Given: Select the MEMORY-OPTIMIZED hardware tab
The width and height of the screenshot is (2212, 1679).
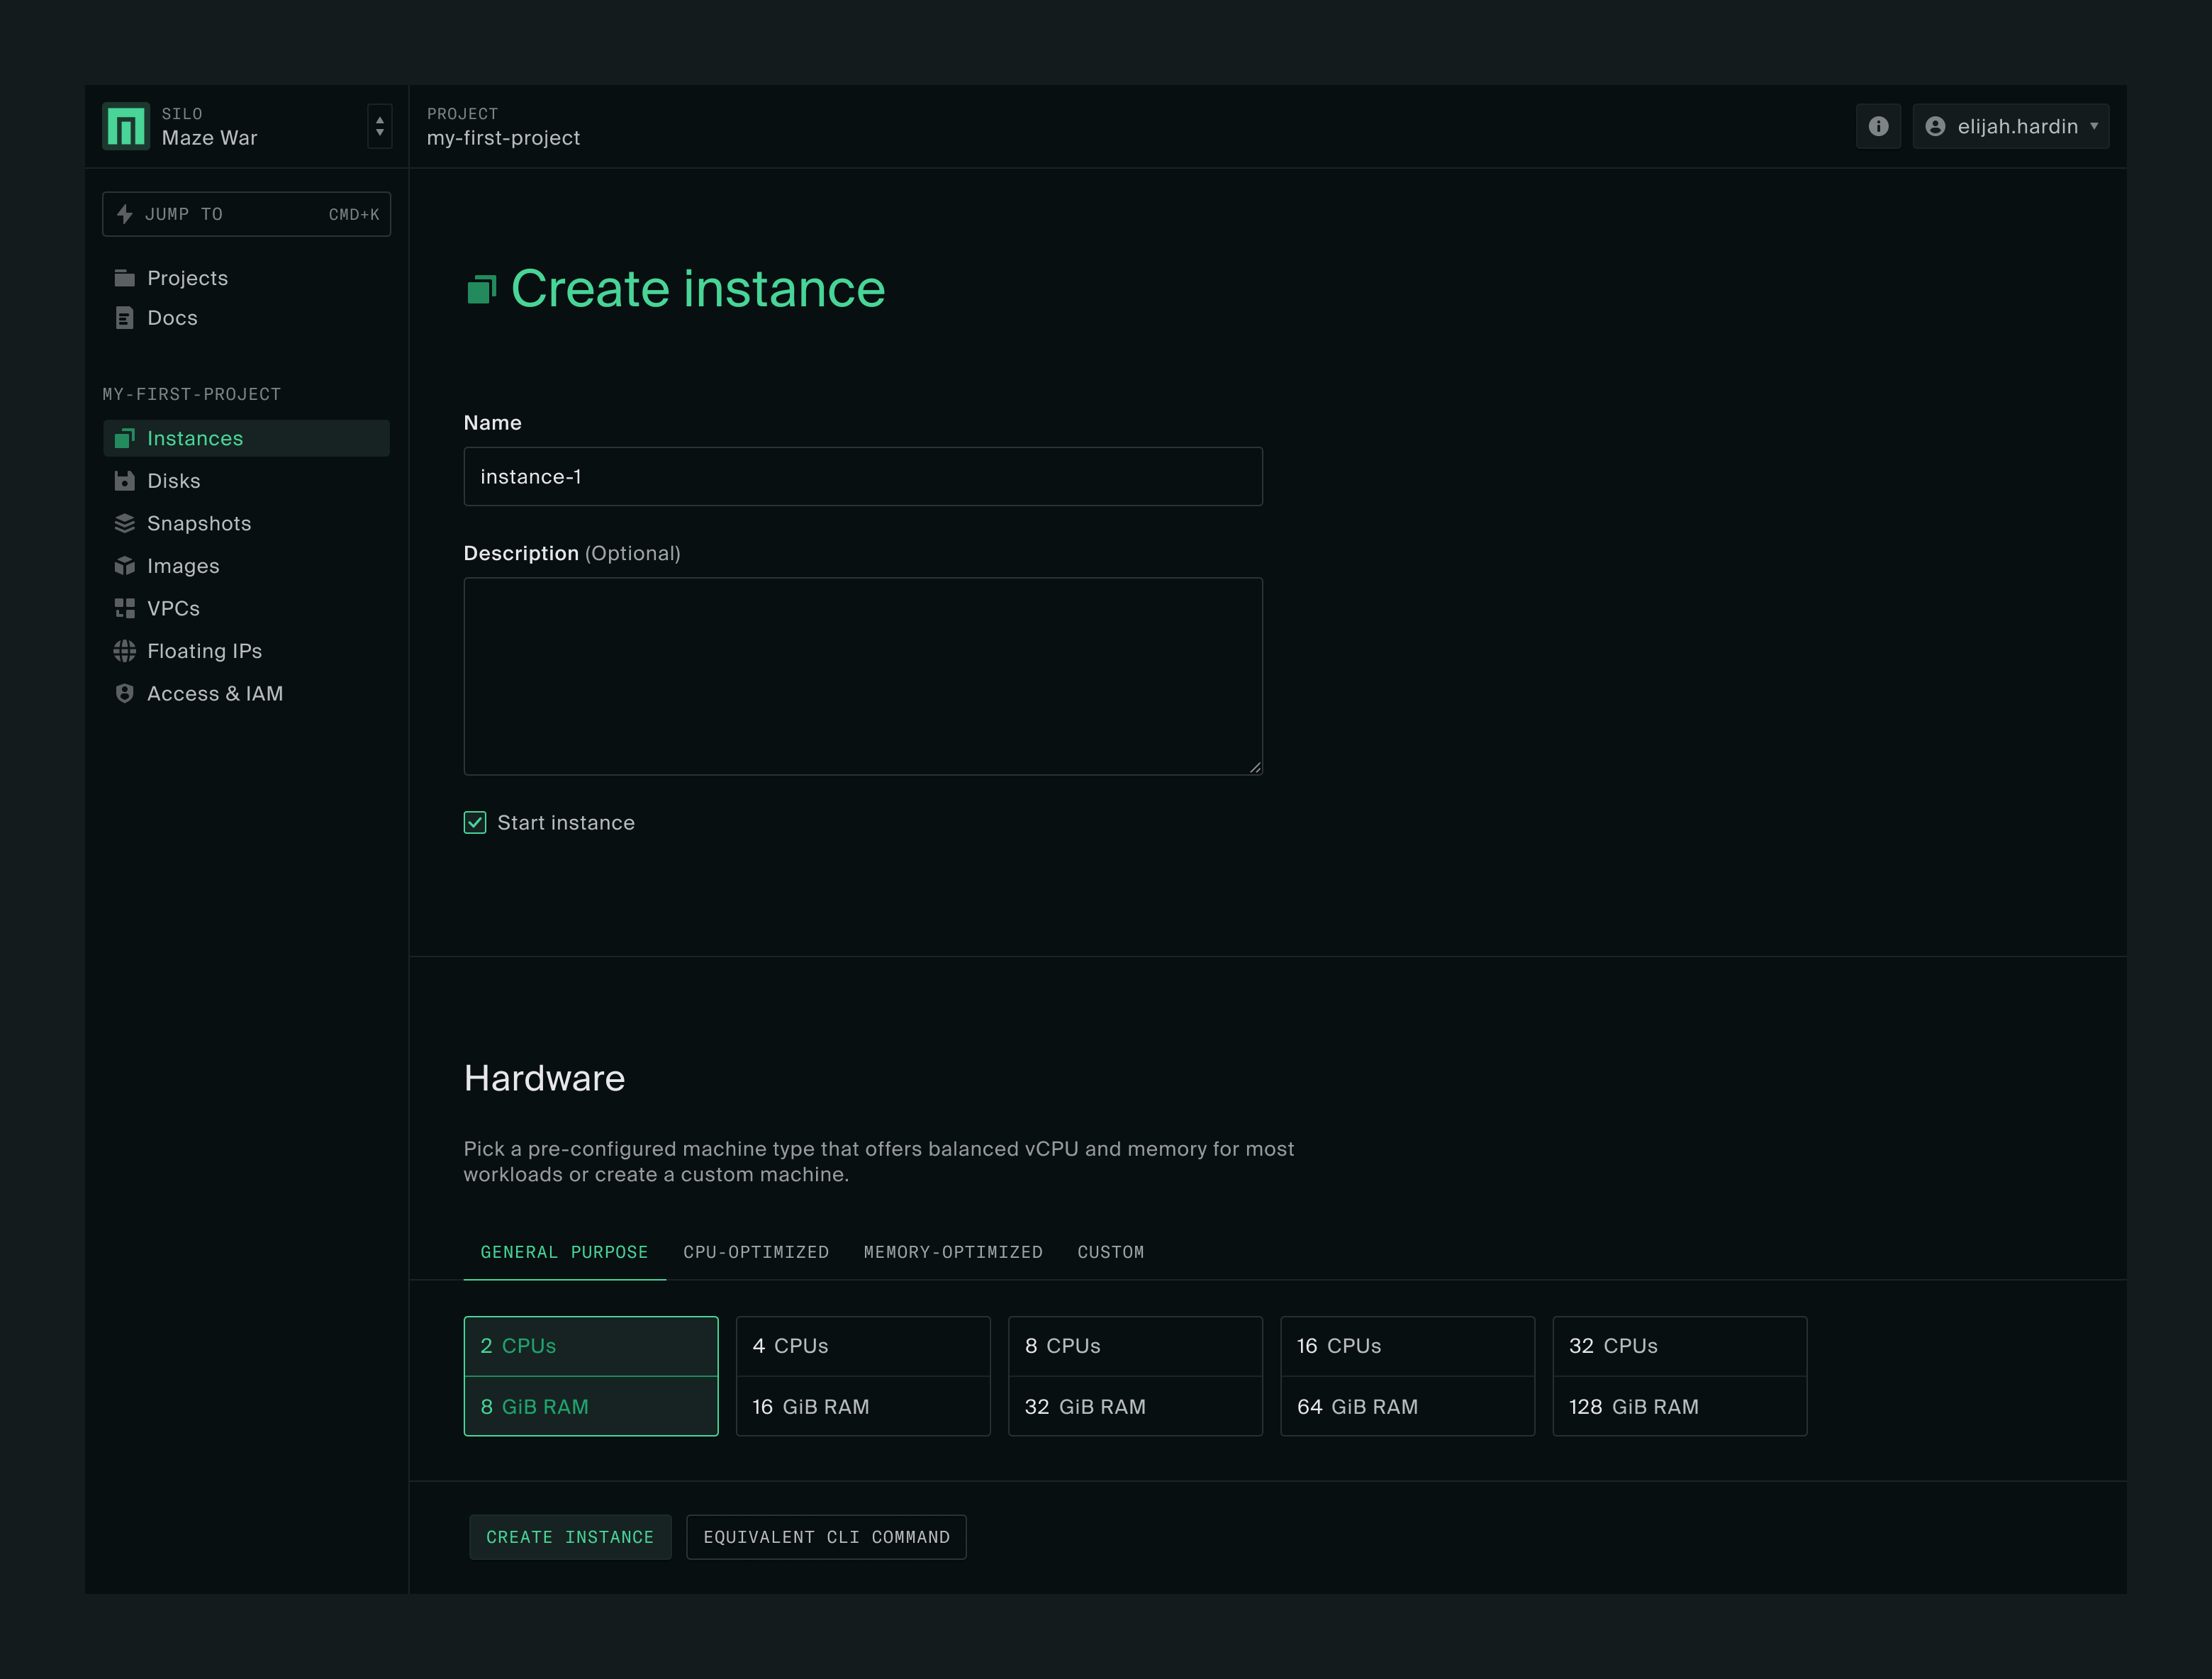Looking at the screenshot, I should pos(953,1252).
